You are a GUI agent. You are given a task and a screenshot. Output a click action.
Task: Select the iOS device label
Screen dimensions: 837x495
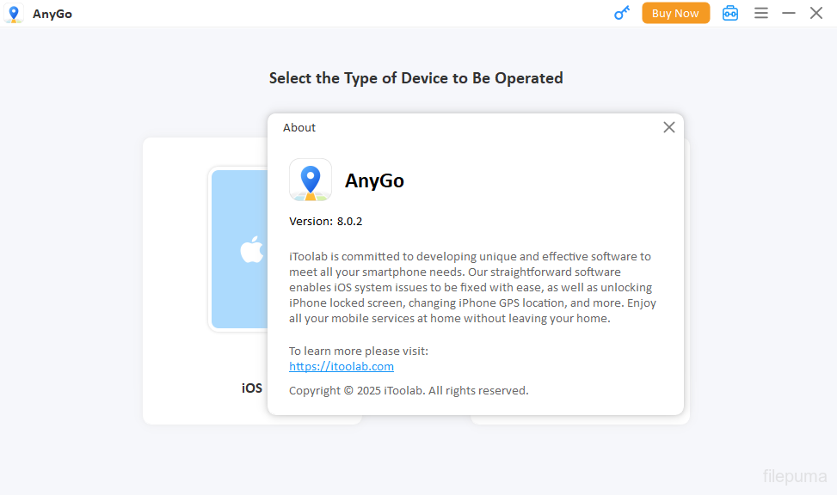click(251, 388)
